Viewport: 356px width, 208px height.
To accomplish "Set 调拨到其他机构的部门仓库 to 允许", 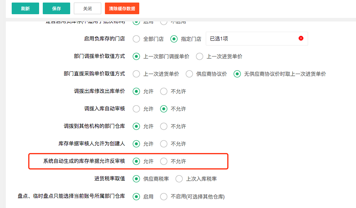I will [136, 126].
